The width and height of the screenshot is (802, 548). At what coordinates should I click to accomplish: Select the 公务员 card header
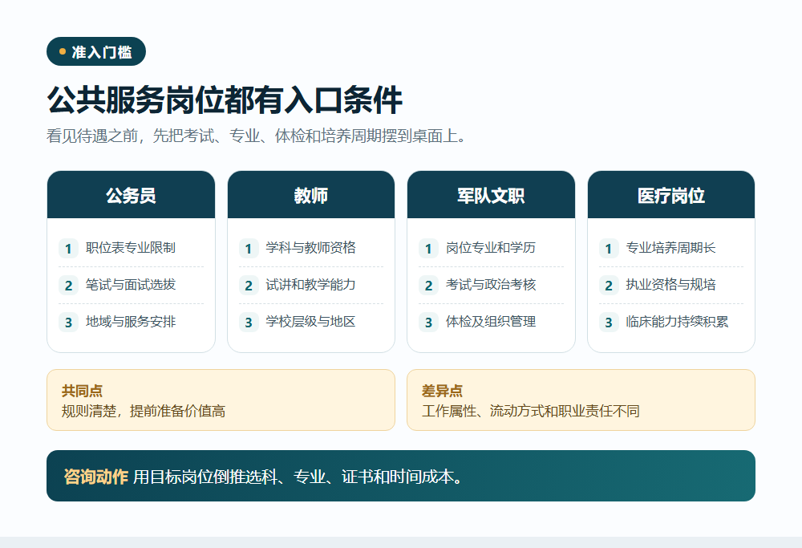coord(131,195)
